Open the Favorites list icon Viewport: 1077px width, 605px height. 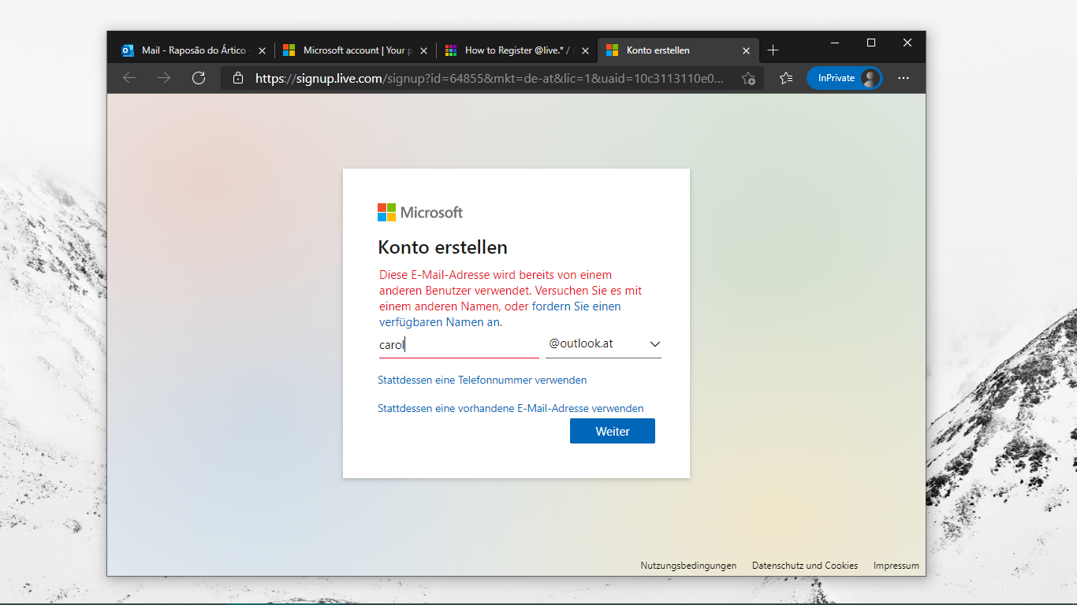(x=786, y=78)
